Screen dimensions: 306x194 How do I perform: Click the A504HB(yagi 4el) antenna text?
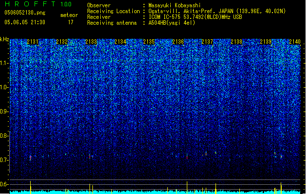pos(172,23)
